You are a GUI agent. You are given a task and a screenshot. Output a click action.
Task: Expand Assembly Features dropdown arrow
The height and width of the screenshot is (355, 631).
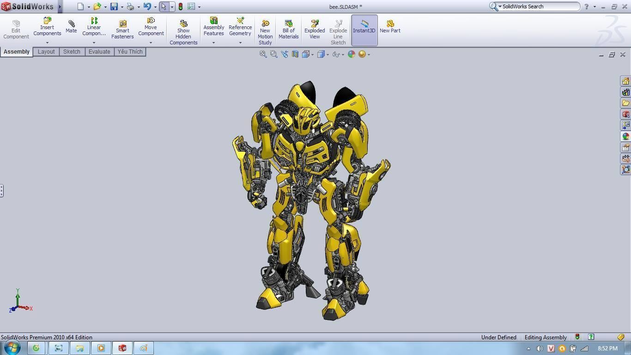(213, 43)
